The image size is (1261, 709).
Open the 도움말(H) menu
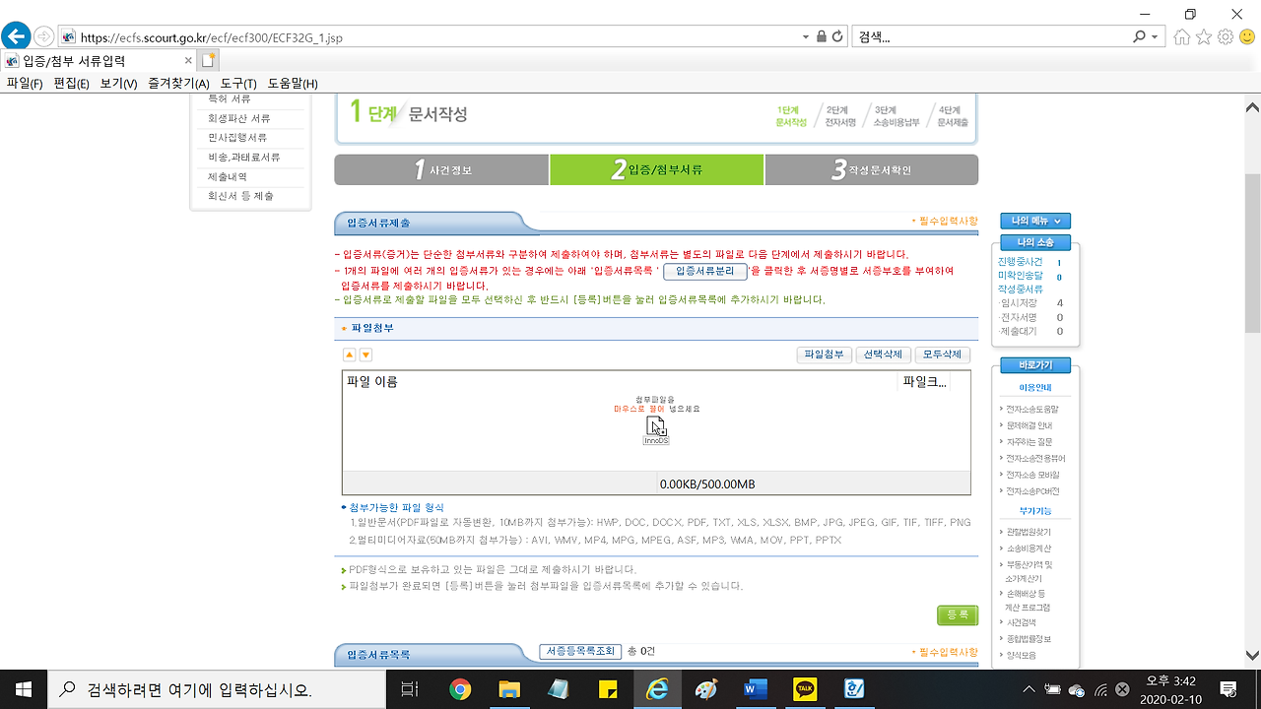point(293,84)
